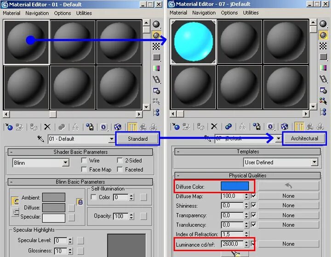The image size is (331, 257).
Task: Click None map button for Luminance
Action: tap(288, 244)
